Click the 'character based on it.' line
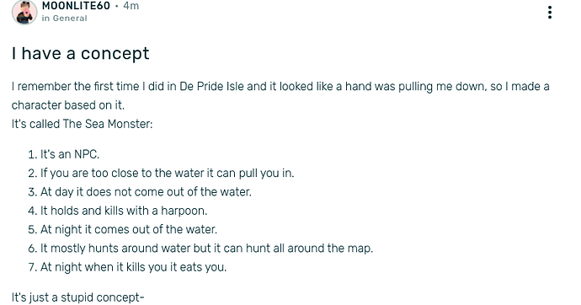The image size is (581, 305). click(68, 105)
